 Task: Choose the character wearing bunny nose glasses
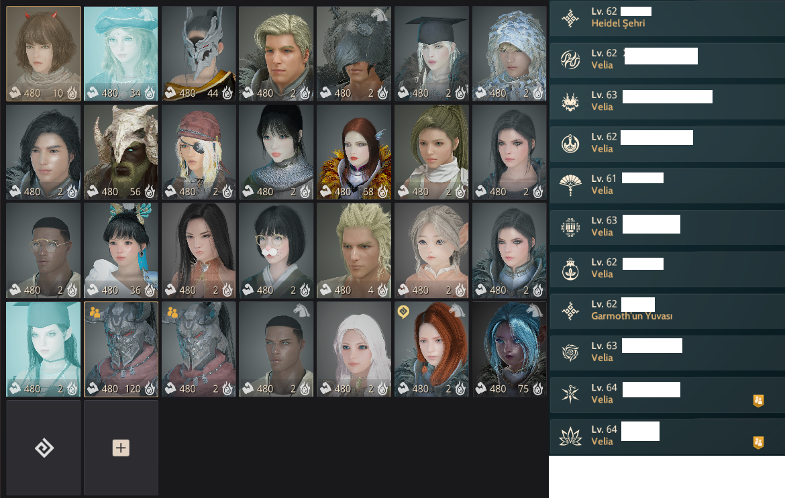[276, 250]
